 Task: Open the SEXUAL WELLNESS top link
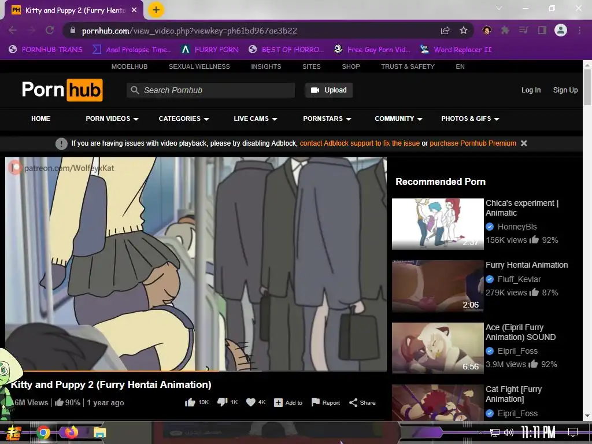[x=199, y=66]
